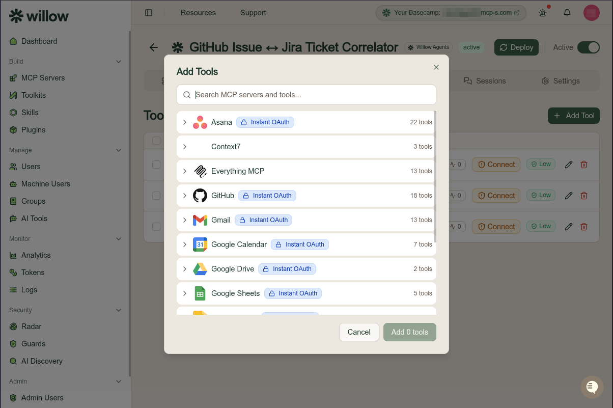
Task: Click the alerts siren icon
Action: click(x=543, y=13)
